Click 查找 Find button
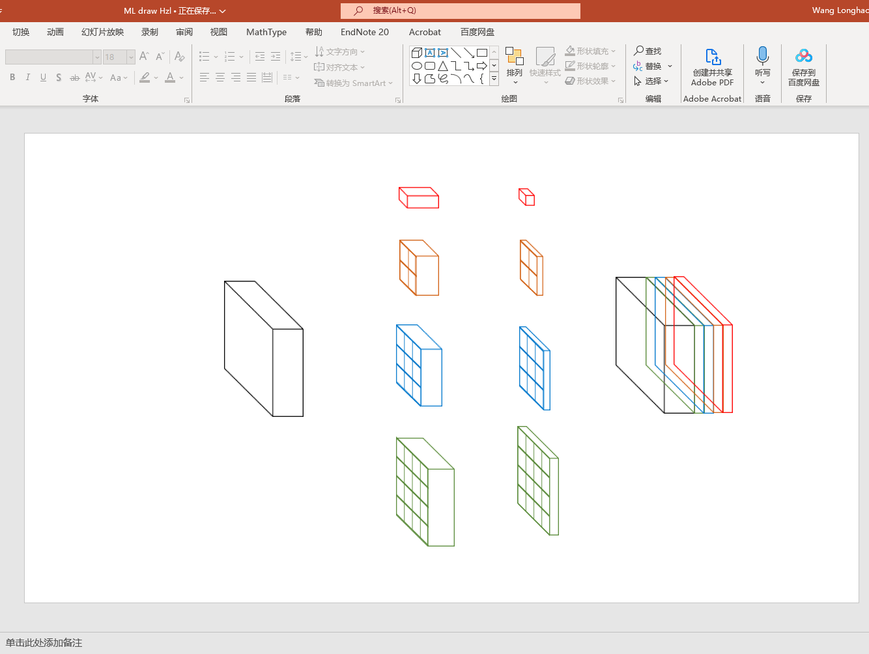The image size is (869, 654). coord(648,51)
